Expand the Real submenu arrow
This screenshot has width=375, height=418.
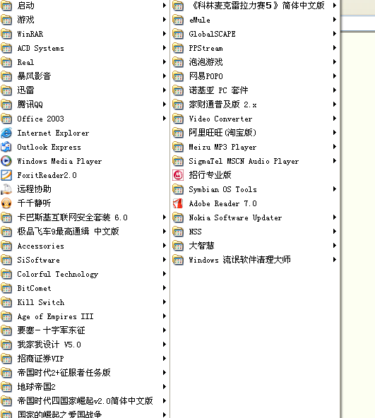pos(165,62)
